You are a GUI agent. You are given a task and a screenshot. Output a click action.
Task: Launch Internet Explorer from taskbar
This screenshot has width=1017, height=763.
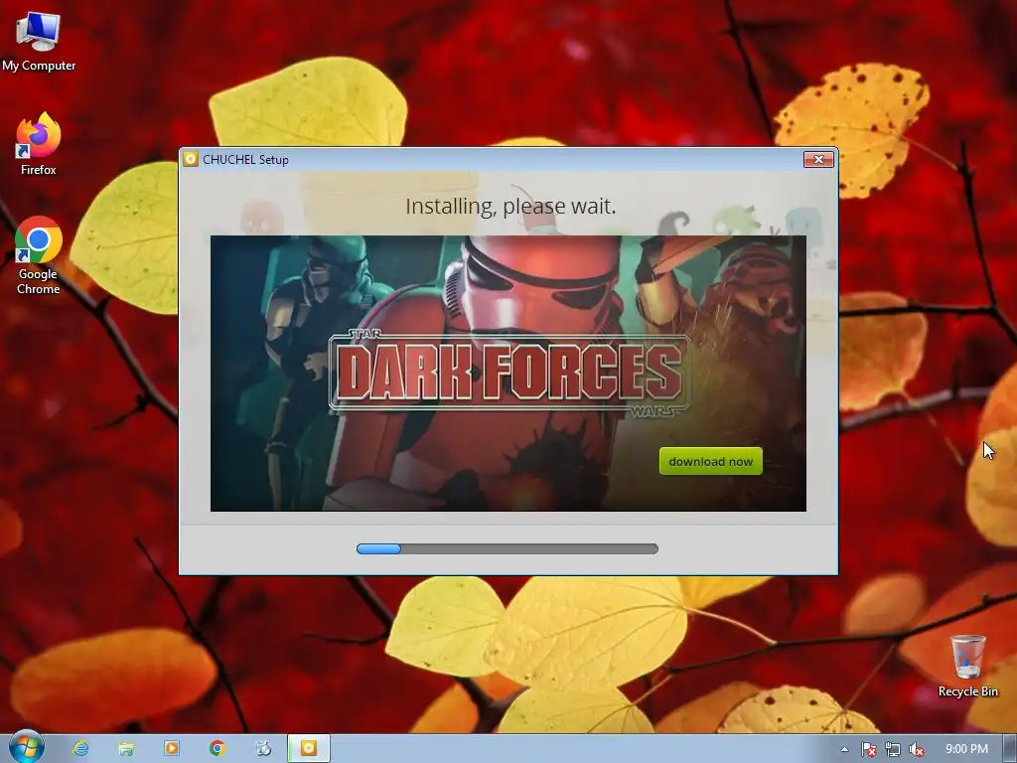(x=80, y=749)
